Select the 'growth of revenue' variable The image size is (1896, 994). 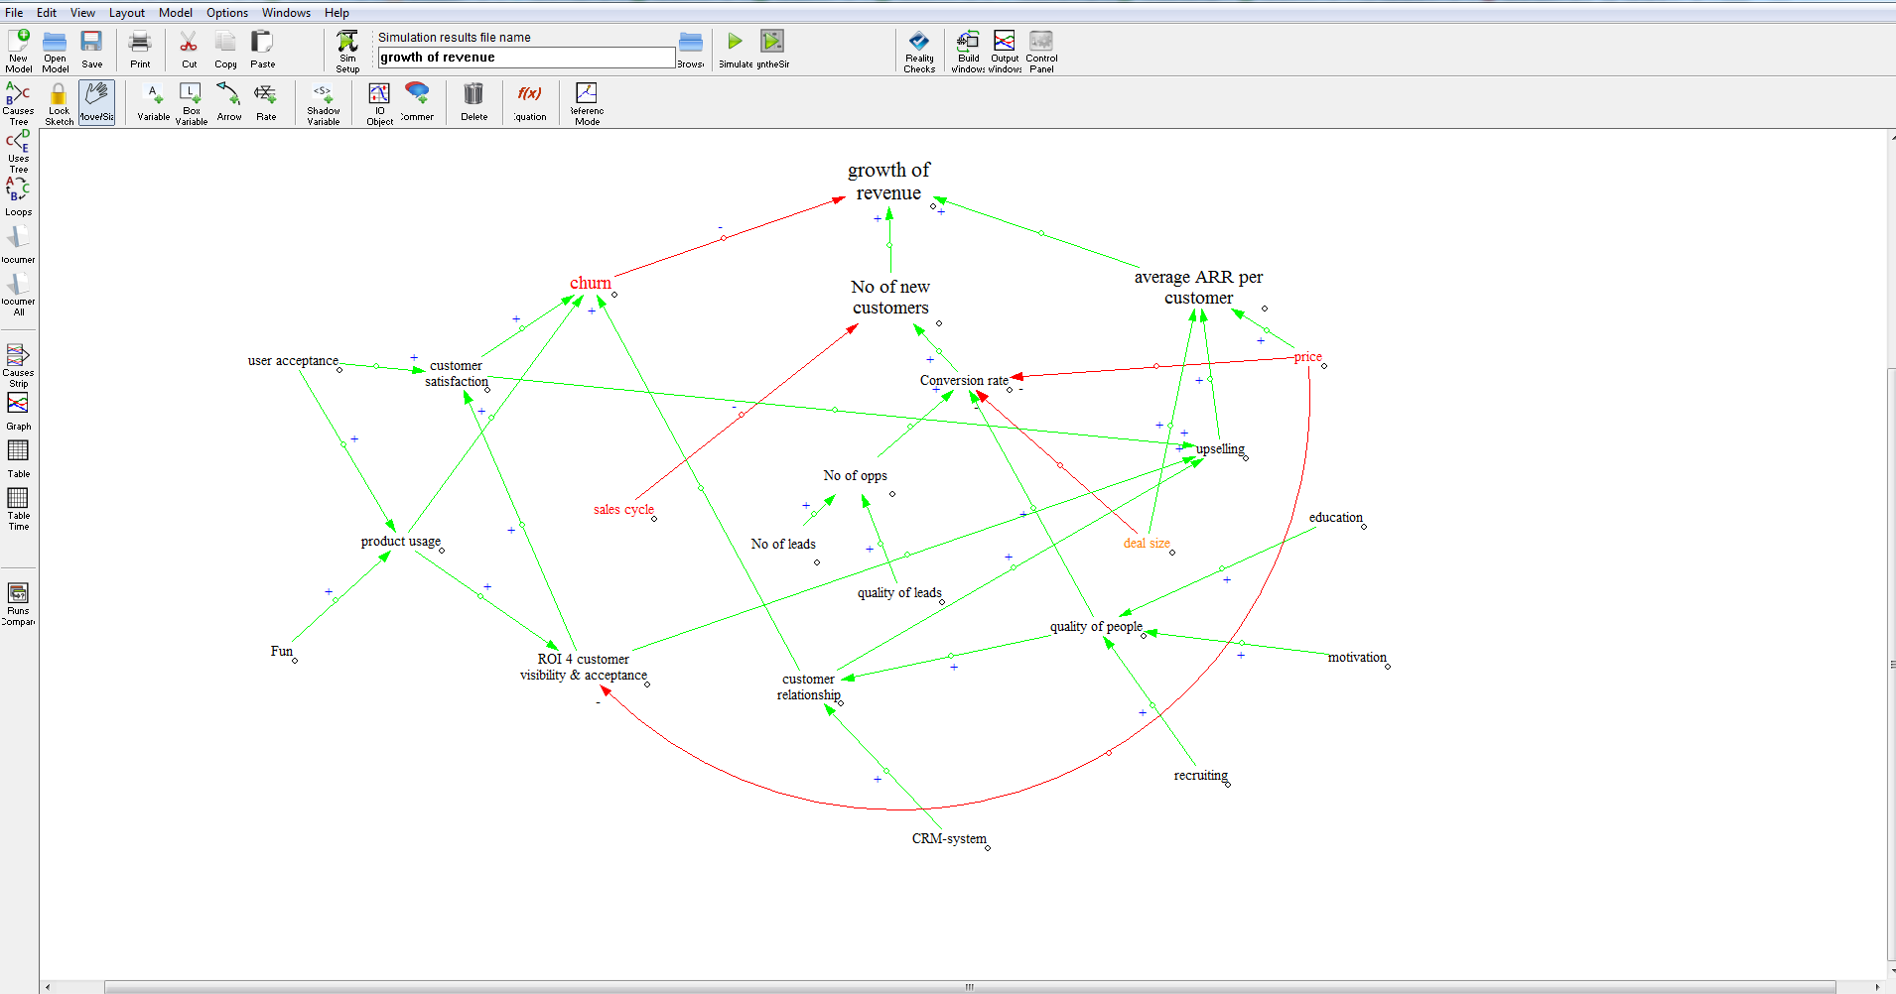point(888,182)
